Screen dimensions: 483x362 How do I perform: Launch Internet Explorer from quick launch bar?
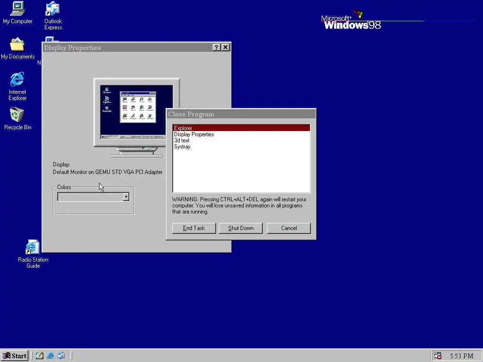coord(50,356)
